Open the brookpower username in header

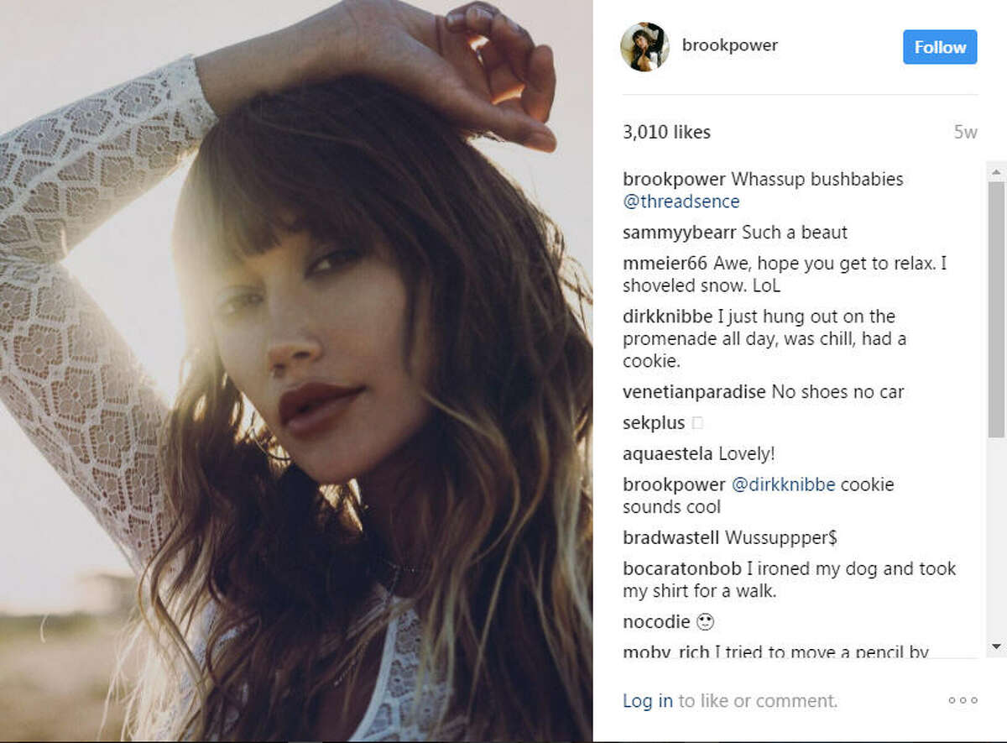click(x=730, y=45)
